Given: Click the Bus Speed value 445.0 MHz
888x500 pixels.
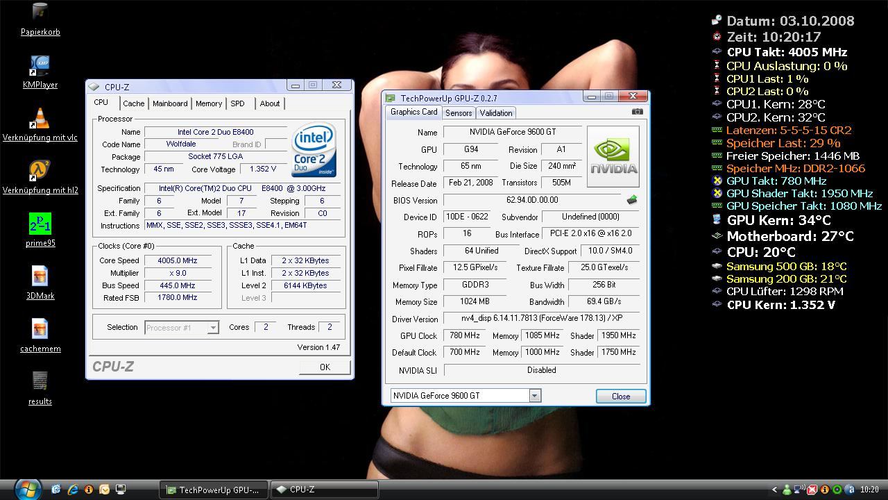Looking at the screenshot, I should (178, 285).
